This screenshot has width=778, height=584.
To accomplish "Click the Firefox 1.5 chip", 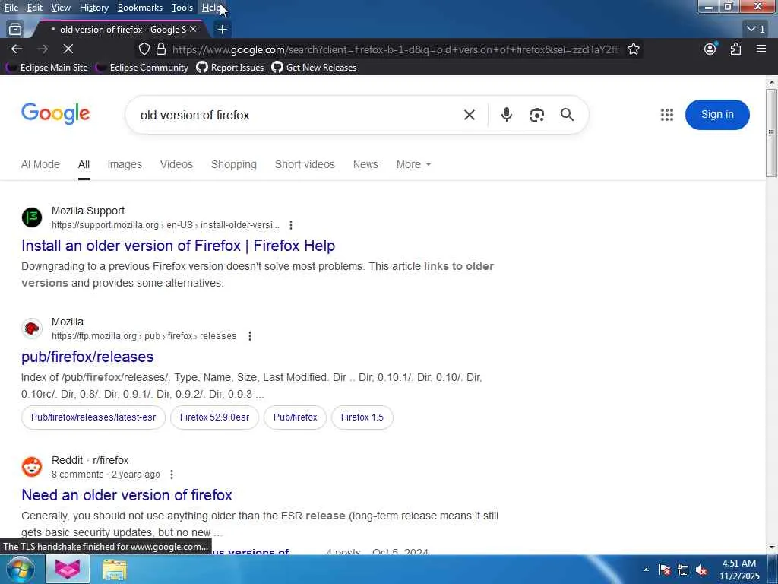I will tap(362, 417).
